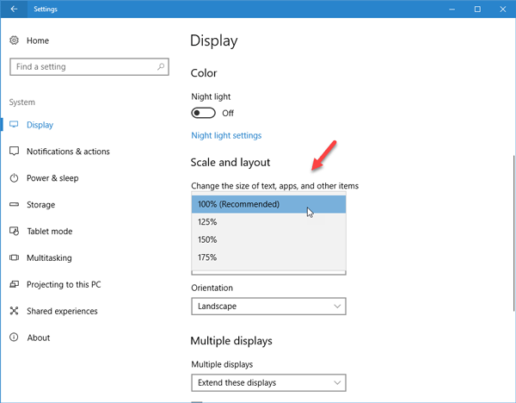
Task: Click the Power & sleep icon
Action: (x=14, y=178)
